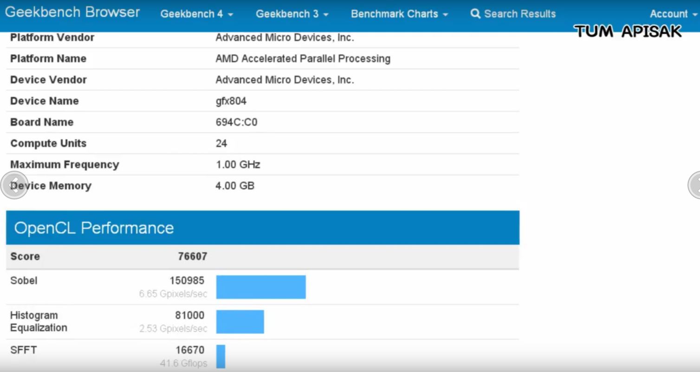Click the Compute Units value 24

[221, 143]
